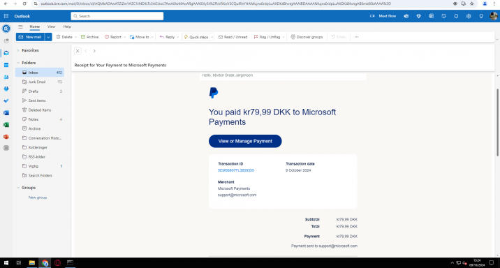Compose with New mail button
The image size is (500, 268).
point(30,37)
